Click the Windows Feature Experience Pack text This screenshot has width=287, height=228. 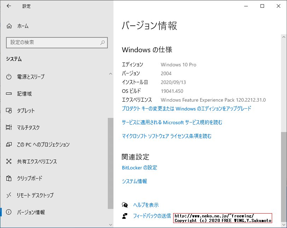tap(213, 100)
